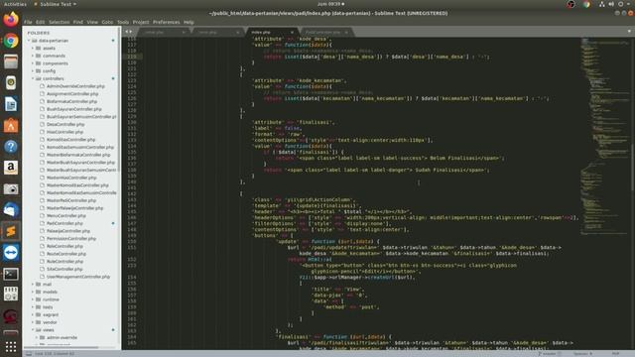The width and height of the screenshot is (635, 357).
Task: Expand the config folder
Action: point(33,71)
